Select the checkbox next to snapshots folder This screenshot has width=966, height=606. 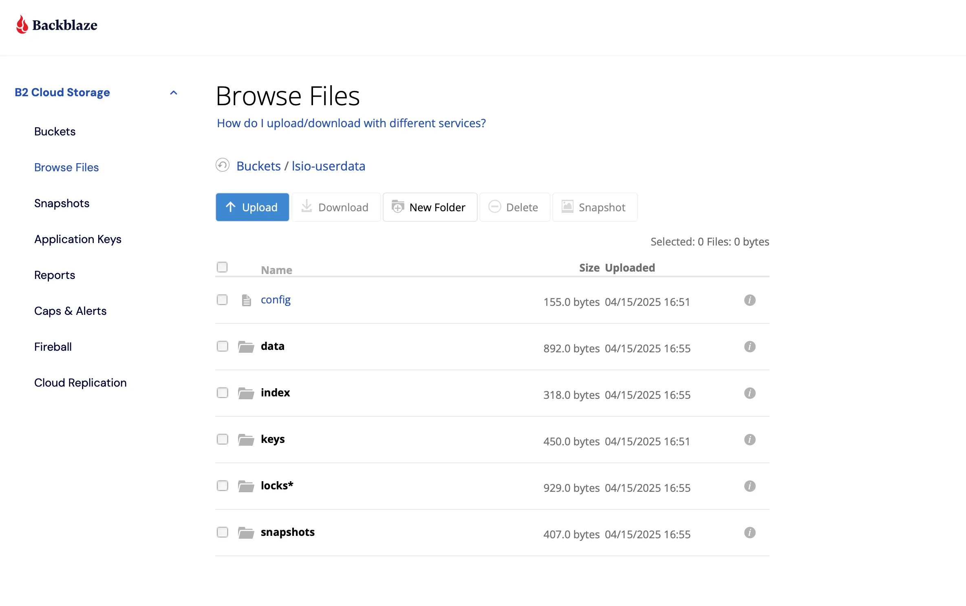222,532
